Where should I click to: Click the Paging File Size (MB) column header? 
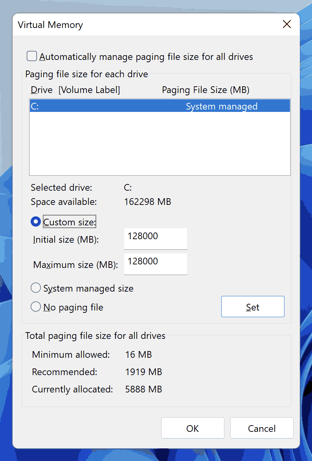point(206,90)
